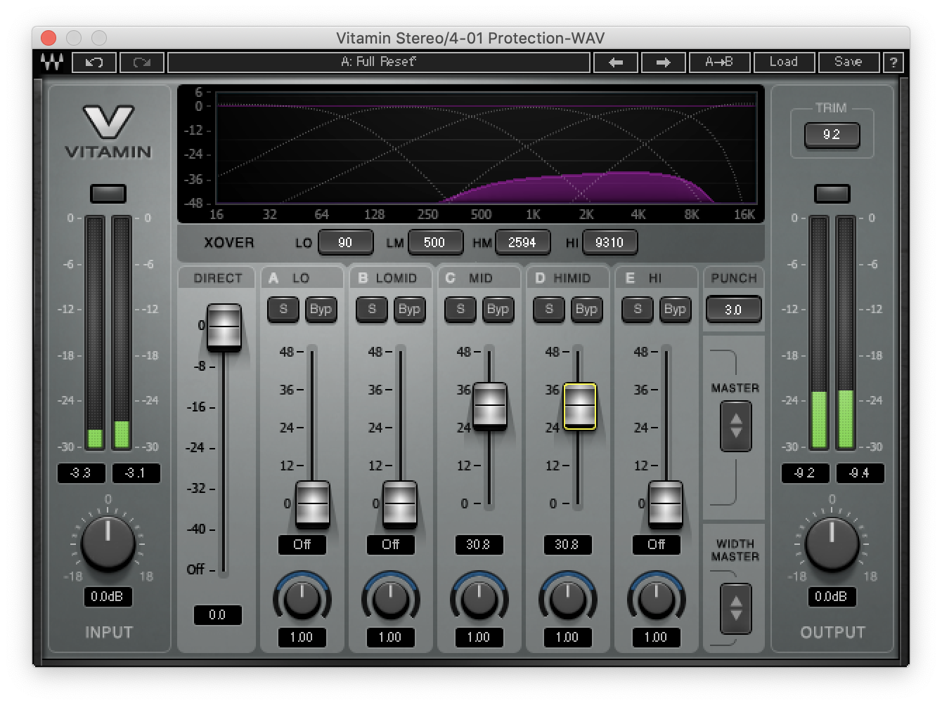This screenshot has width=942, height=705.
Task: Click the Input 0.0dB value field
Action: (108, 597)
